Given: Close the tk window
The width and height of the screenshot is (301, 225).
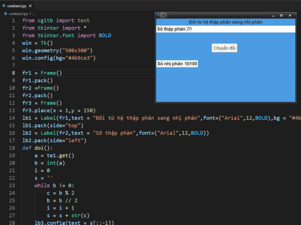Looking at the screenshot, I should pyautogui.click(x=290, y=15).
